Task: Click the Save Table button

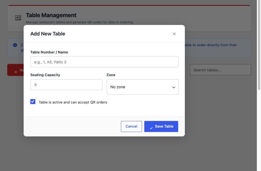Action: tap(161, 126)
